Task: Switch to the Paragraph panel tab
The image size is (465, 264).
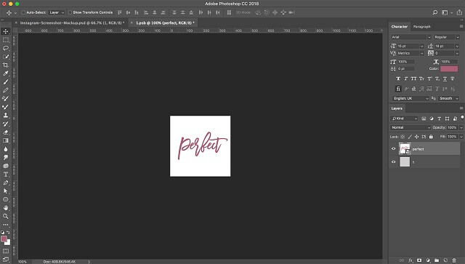Action: coord(421,26)
